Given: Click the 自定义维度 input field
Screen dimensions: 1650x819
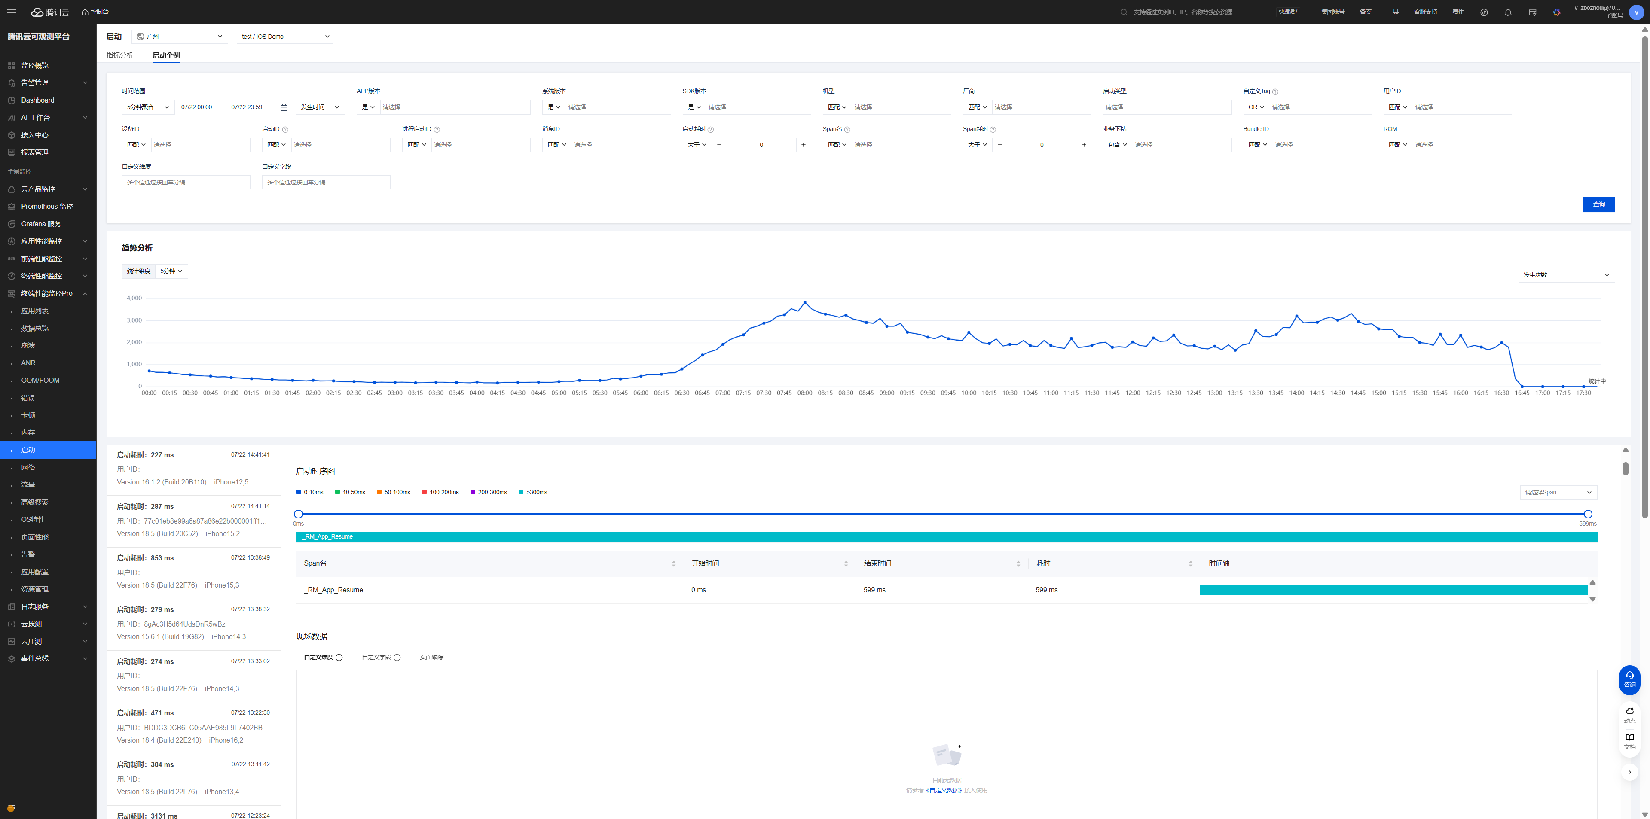Looking at the screenshot, I should (x=186, y=183).
